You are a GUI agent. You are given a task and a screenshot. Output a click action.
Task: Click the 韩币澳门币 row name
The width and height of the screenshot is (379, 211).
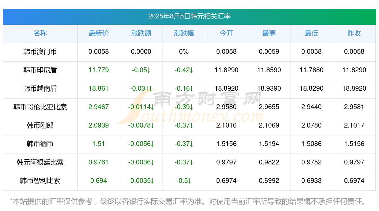(x=40, y=52)
